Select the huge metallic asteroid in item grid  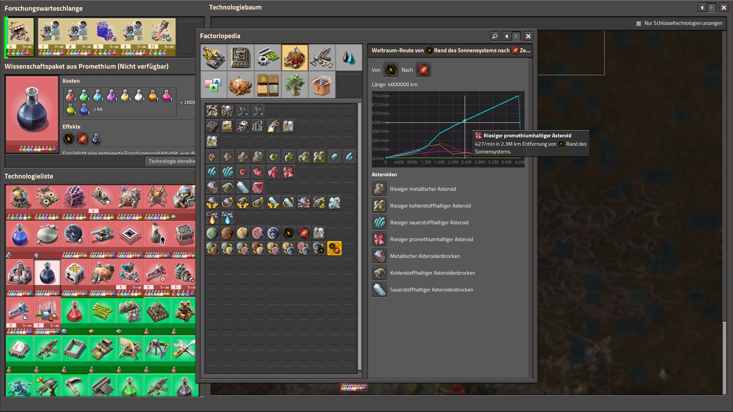point(258,157)
